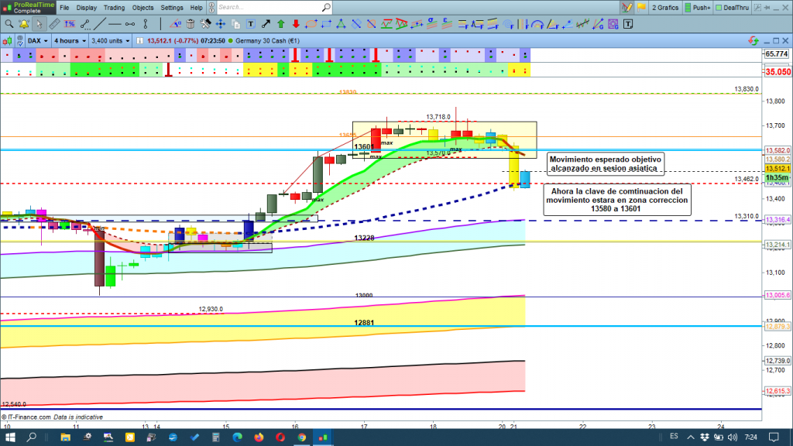793x446 pixels.
Task: Select the magnifying glass zoom tool
Action: click(x=9, y=23)
